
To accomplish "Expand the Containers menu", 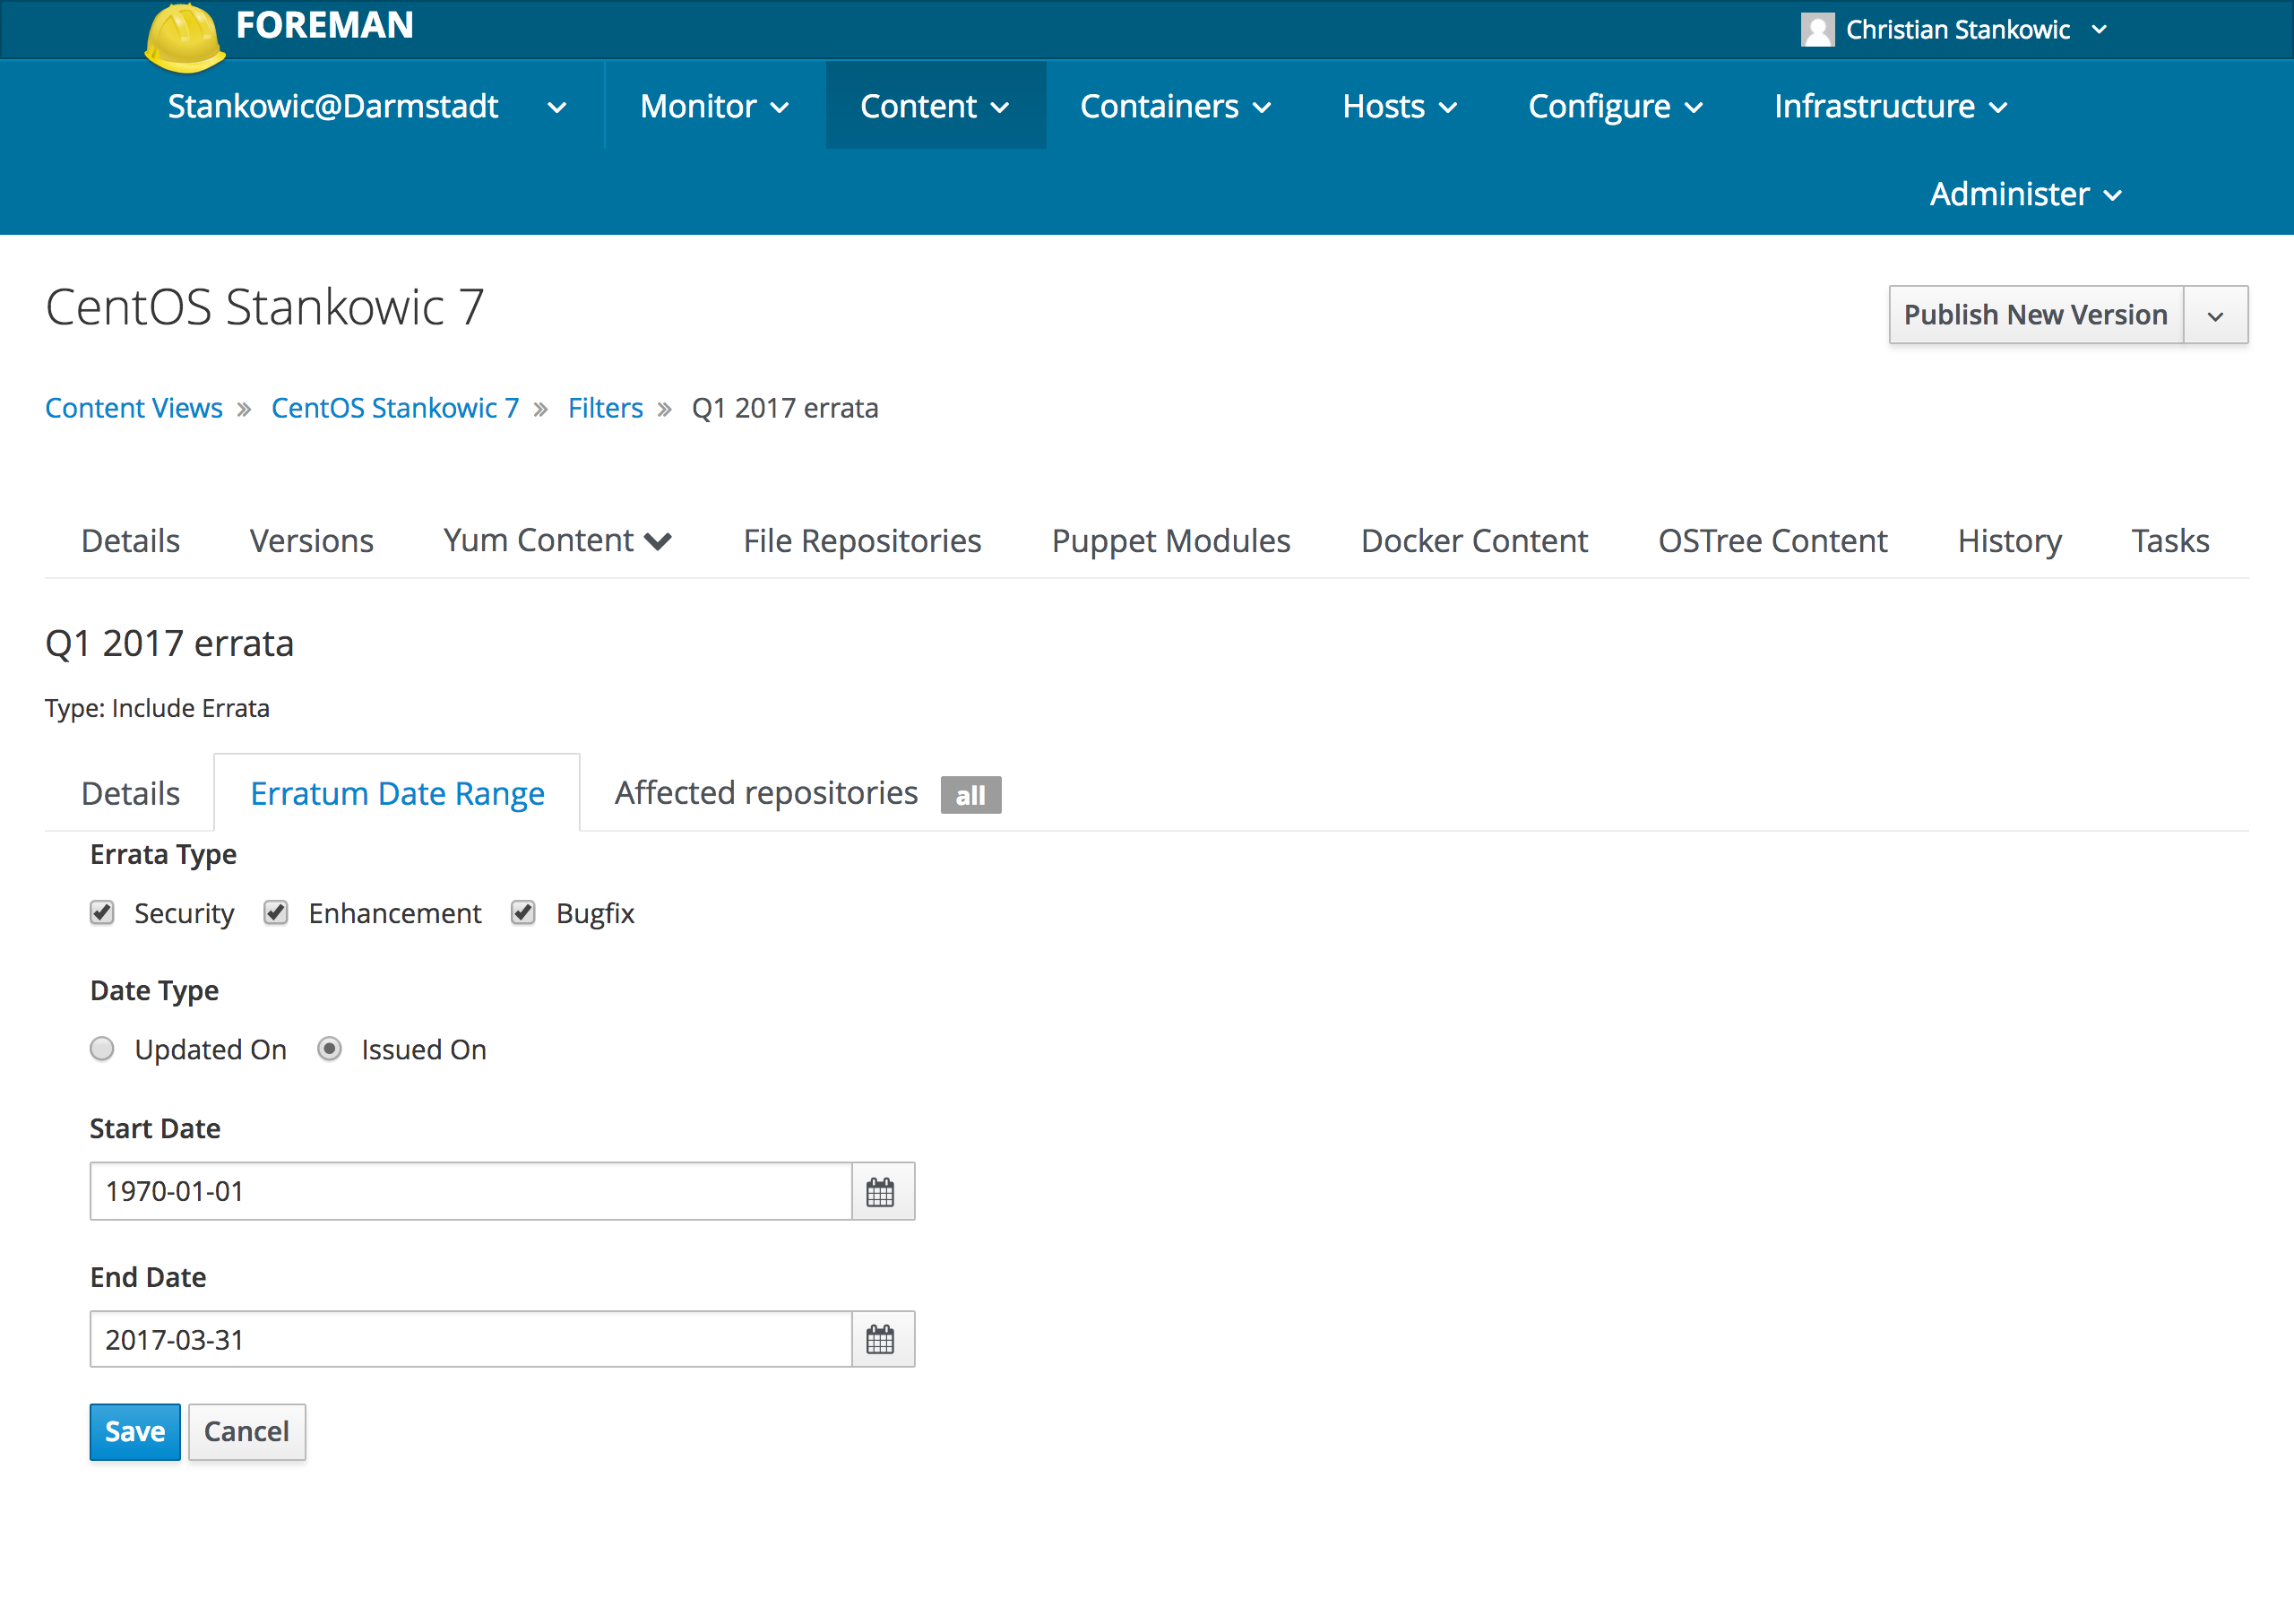I will pos(1176,106).
